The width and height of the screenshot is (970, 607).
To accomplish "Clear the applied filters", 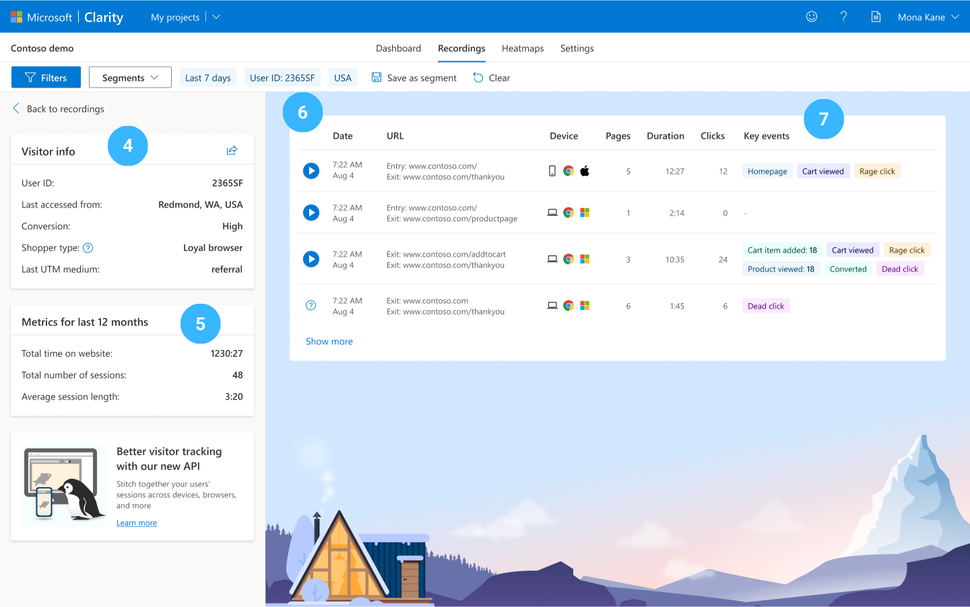I will point(492,77).
